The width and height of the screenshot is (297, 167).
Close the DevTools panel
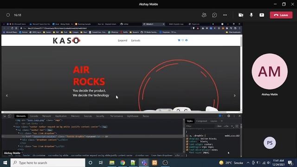(x=239, y=116)
